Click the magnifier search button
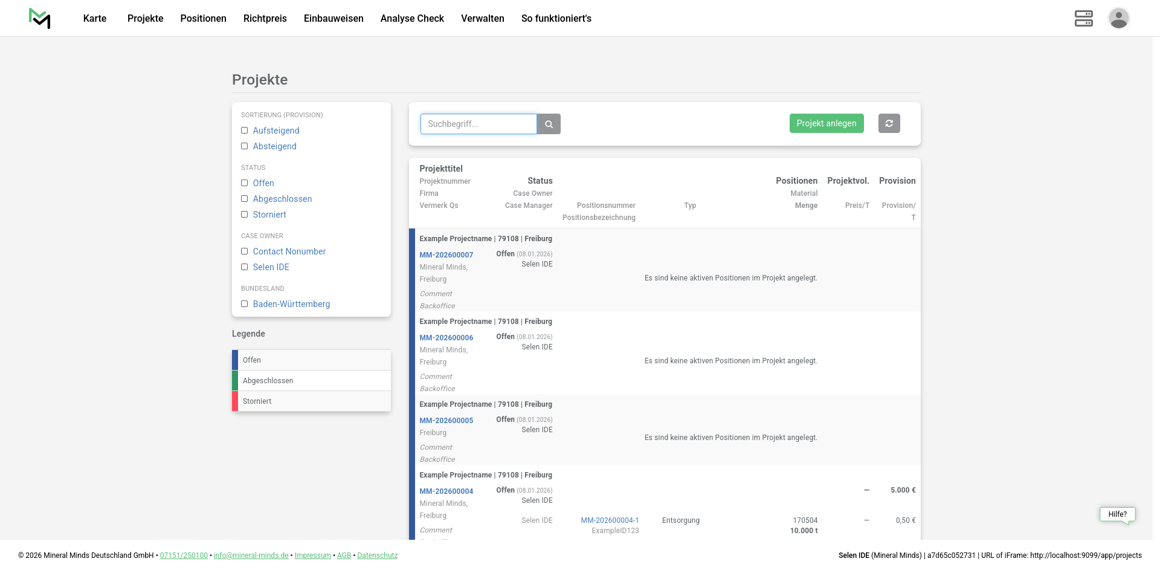 click(549, 124)
